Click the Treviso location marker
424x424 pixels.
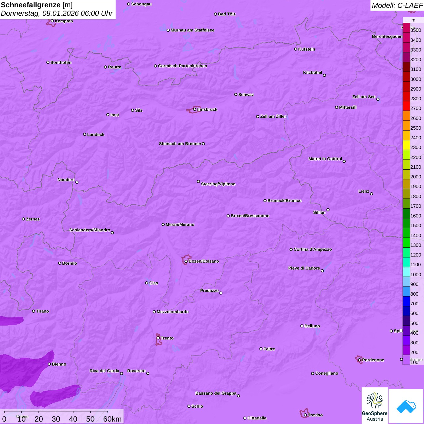pos(306,415)
